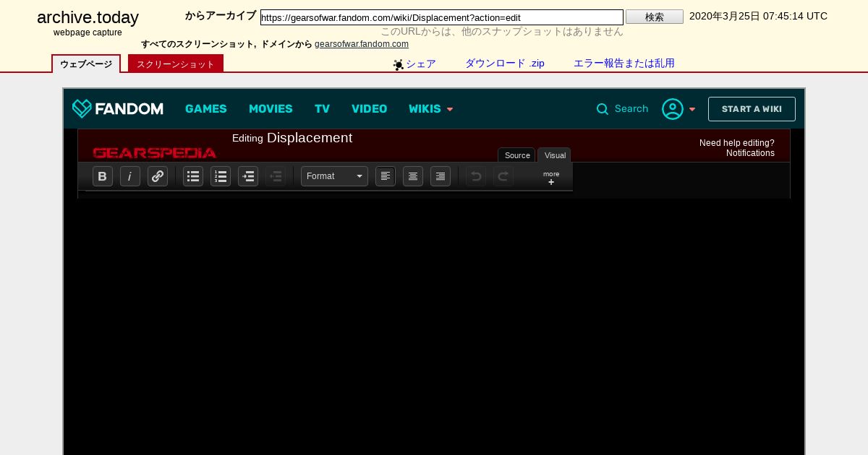Center align the text
868x455 pixels.
[413, 176]
